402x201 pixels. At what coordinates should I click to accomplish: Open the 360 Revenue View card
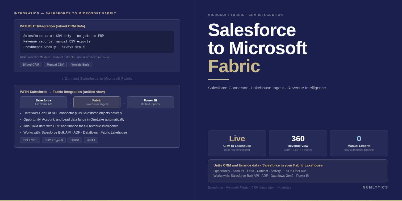298,143
